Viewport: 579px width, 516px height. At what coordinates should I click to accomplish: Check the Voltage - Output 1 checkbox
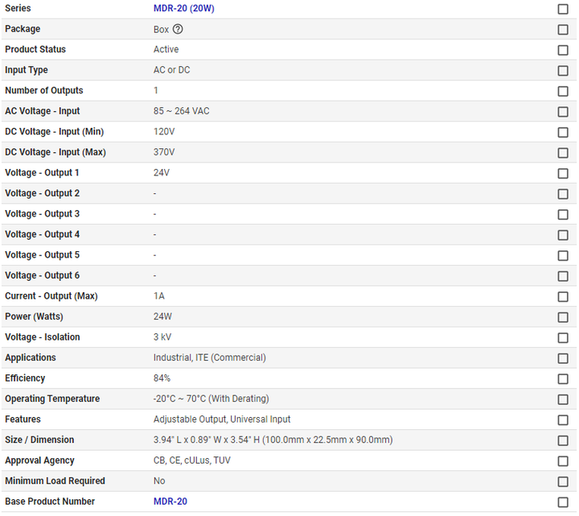tap(563, 173)
